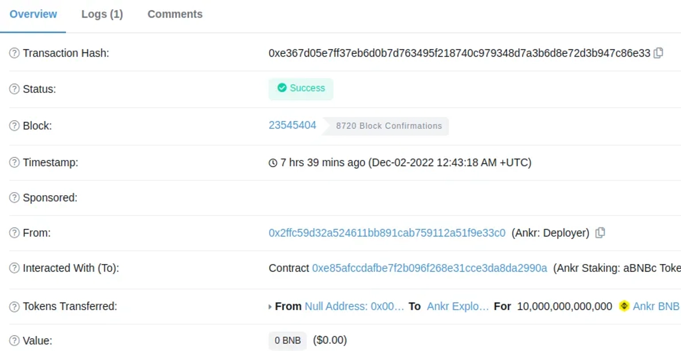Image resolution: width=681 pixels, height=351 pixels.
Task: Copy the From address icon
Action: (600, 233)
